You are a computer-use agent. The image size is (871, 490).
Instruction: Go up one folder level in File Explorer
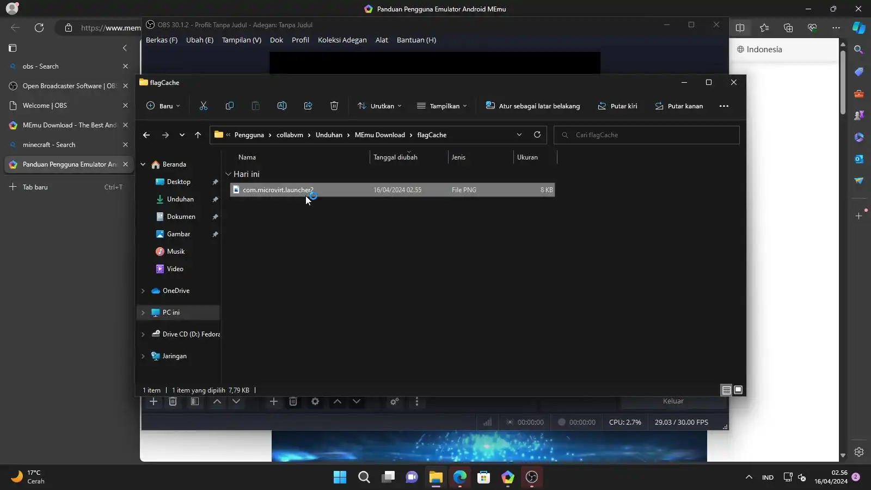198,135
